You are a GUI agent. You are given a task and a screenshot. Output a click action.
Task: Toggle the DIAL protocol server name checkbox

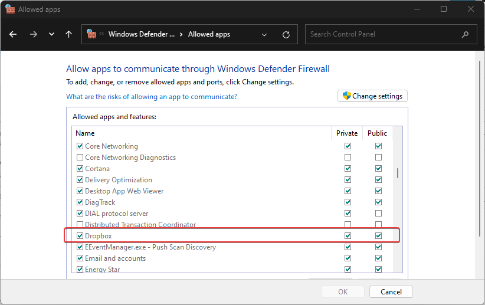click(80, 214)
